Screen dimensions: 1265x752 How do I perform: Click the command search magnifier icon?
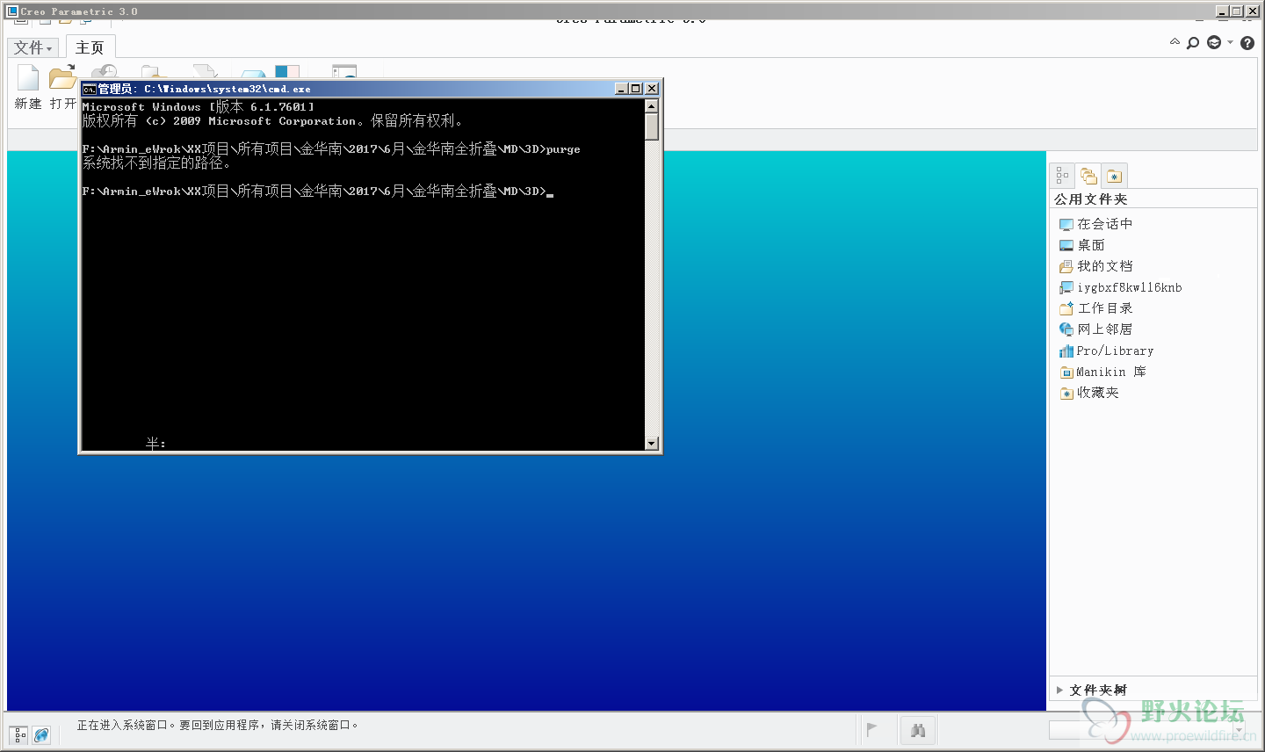[1193, 43]
